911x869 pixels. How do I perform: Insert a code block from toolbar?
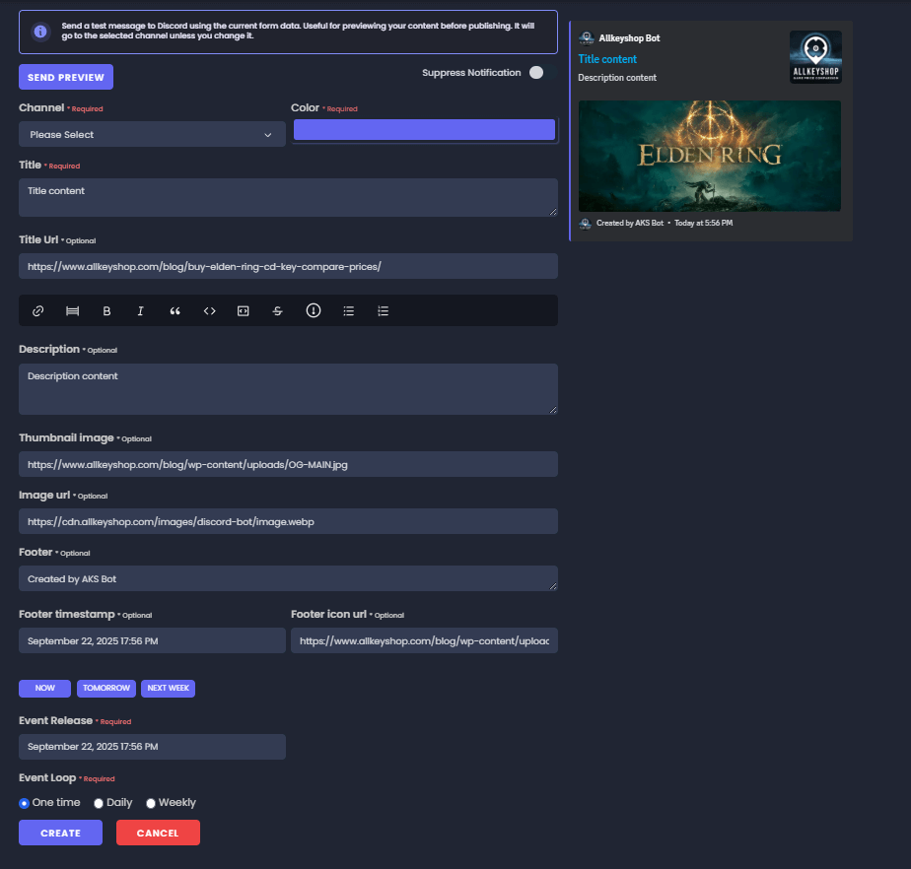click(244, 310)
